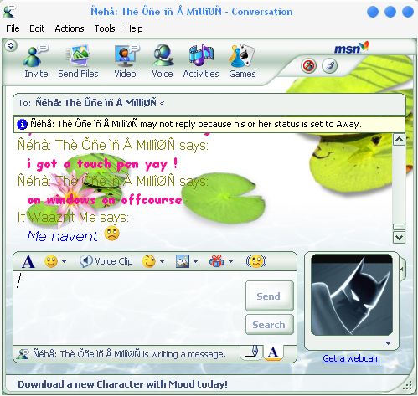
Task: Open the Activities icon
Action: coord(201,55)
